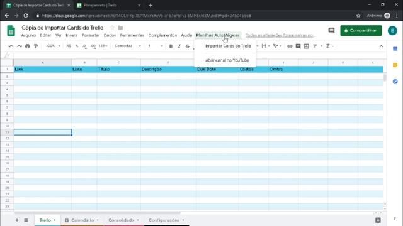Click the Undo arrow icon

tap(11, 46)
